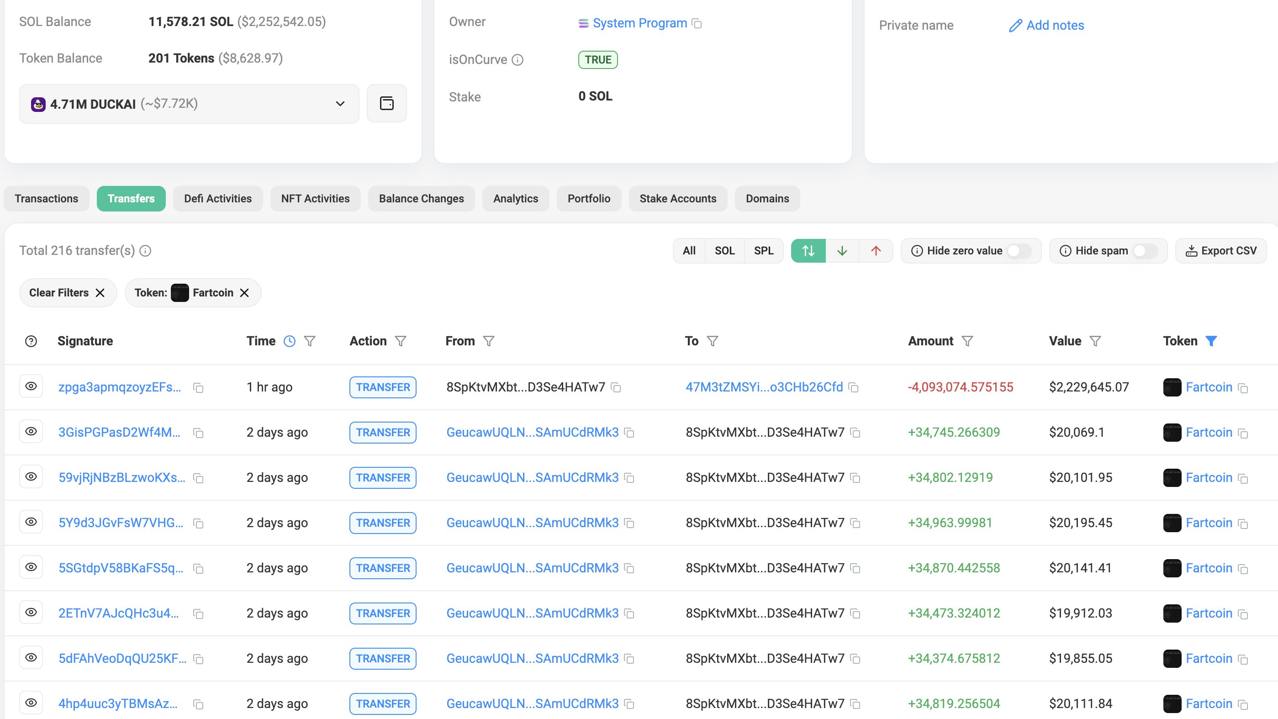Open the System Program owner link

click(x=639, y=23)
